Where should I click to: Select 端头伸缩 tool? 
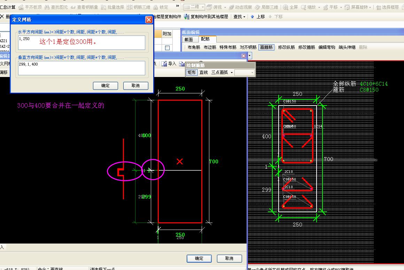(x=347, y=47)
